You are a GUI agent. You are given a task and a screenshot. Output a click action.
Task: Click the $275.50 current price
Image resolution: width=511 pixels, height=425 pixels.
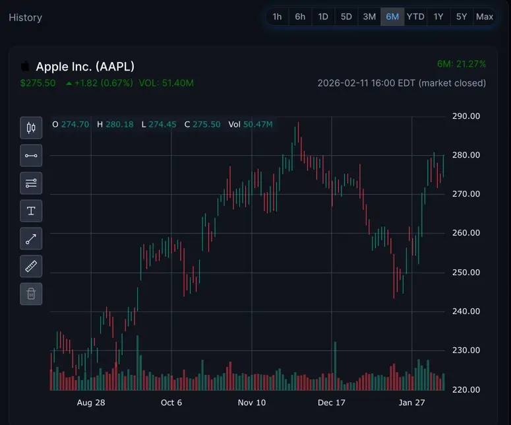[x=38, y=83]
